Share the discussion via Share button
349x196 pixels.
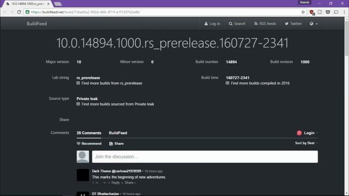coord(116,144)
